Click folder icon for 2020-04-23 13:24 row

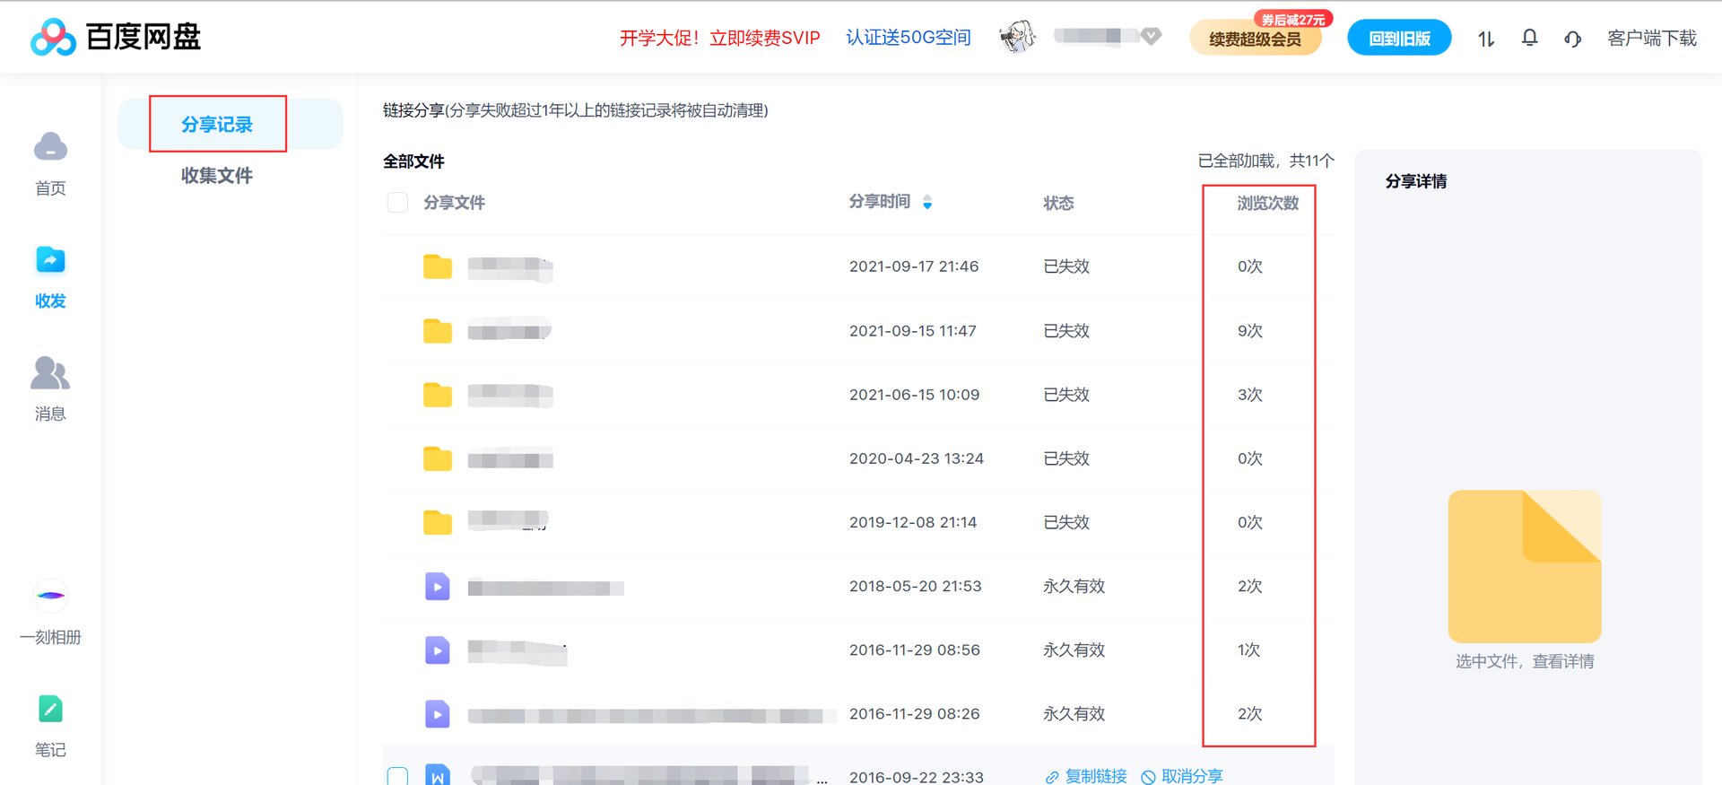[438, 458]
